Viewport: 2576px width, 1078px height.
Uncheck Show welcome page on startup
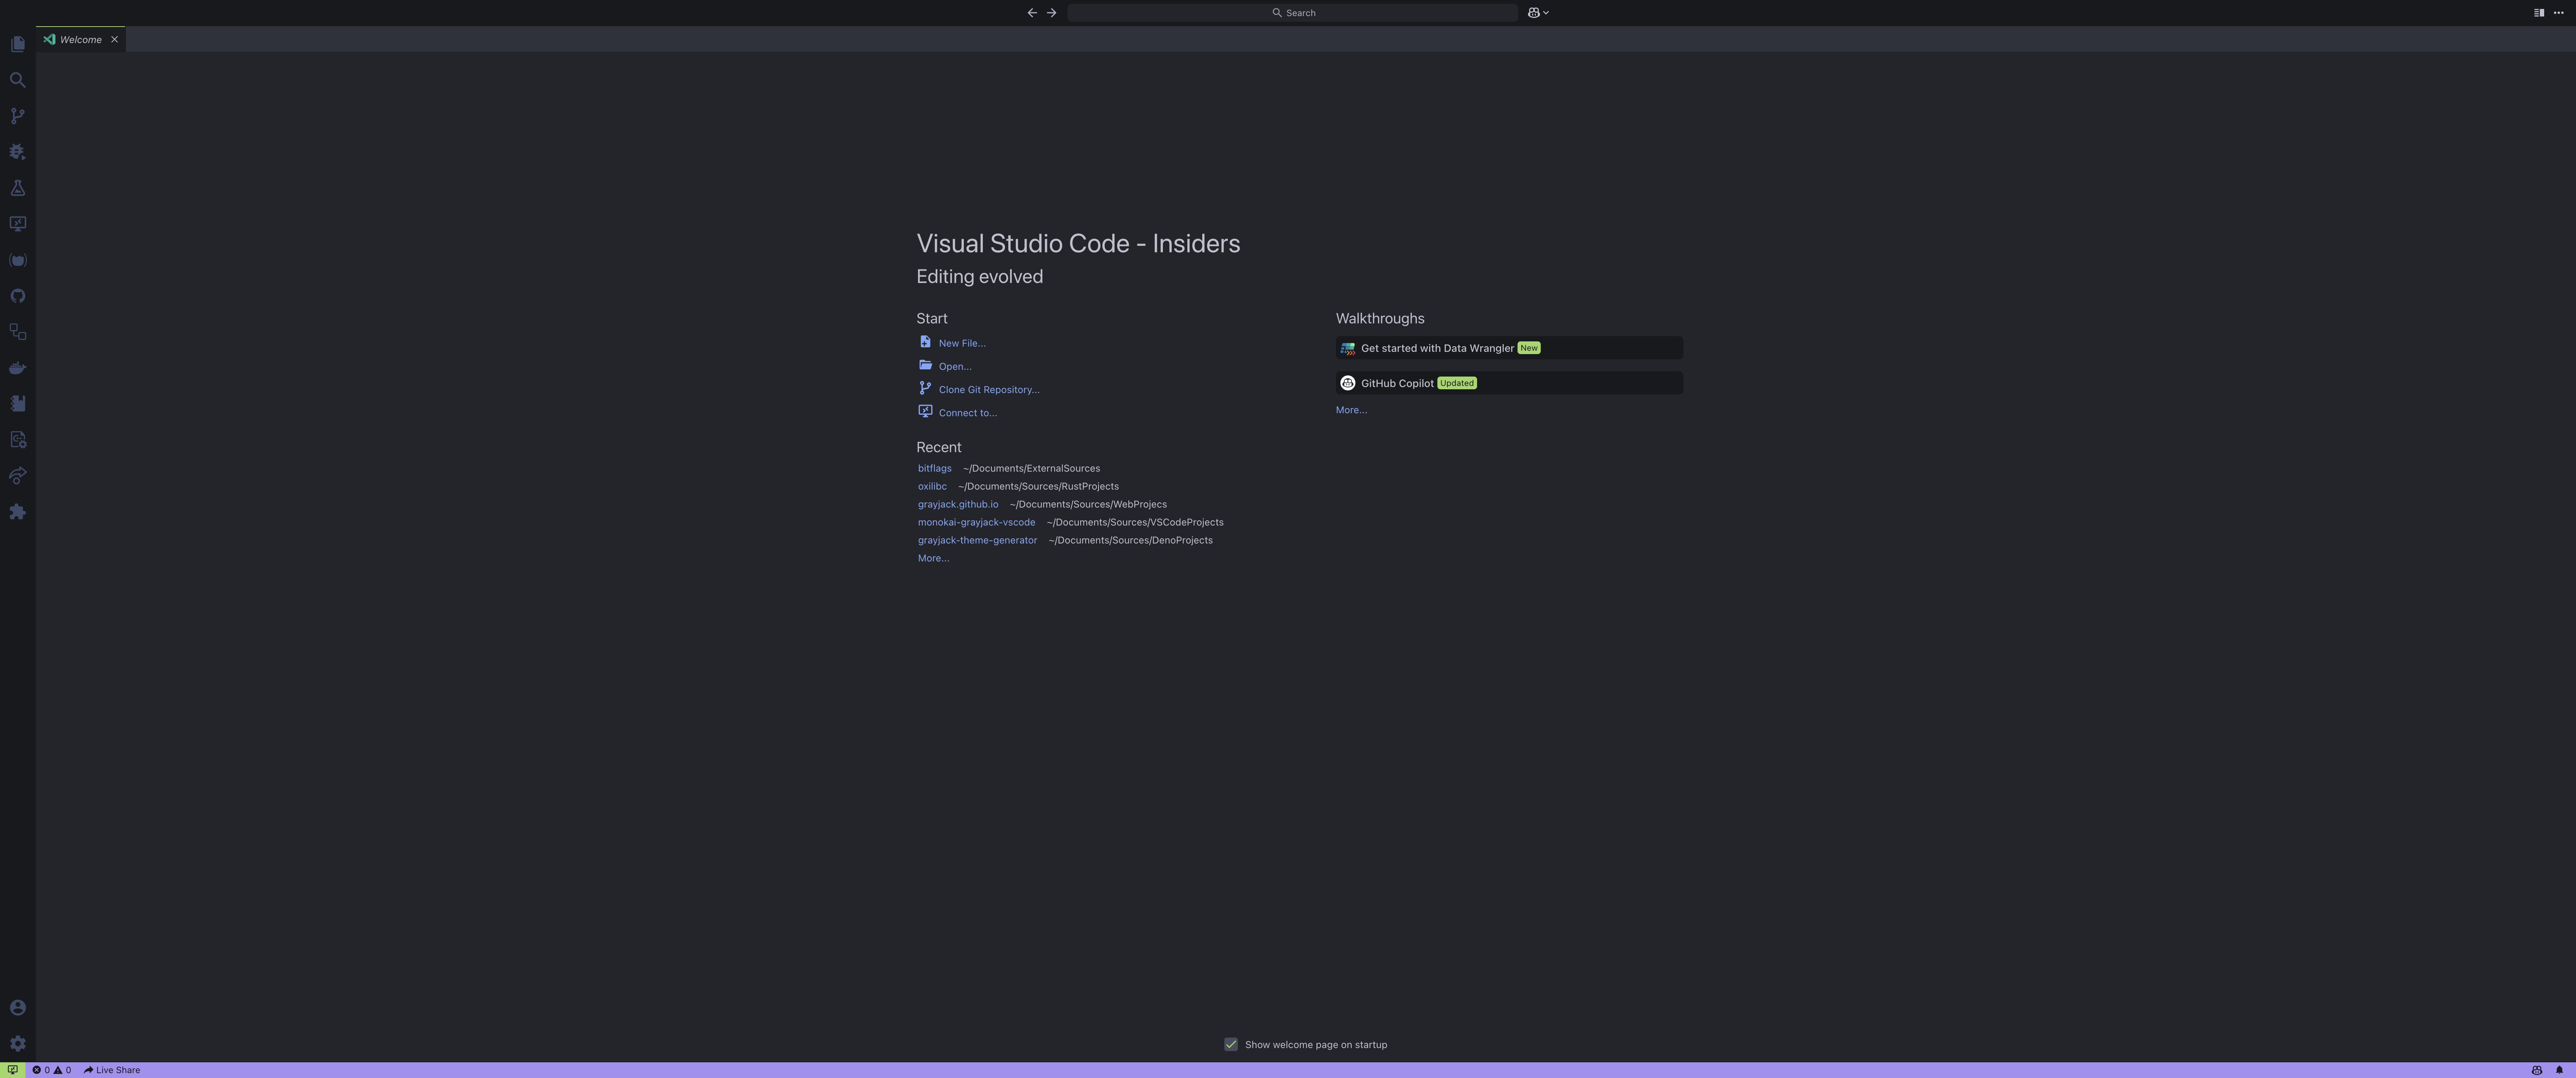tap(1231, 1044)
